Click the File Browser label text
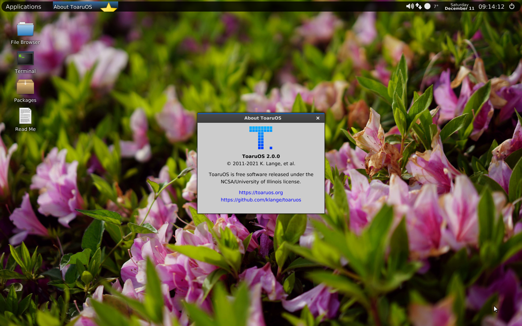522x326 pixels. click(x=25, y=42)
